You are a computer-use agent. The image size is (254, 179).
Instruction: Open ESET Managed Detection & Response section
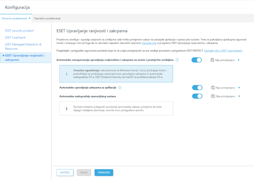[23, 46]
